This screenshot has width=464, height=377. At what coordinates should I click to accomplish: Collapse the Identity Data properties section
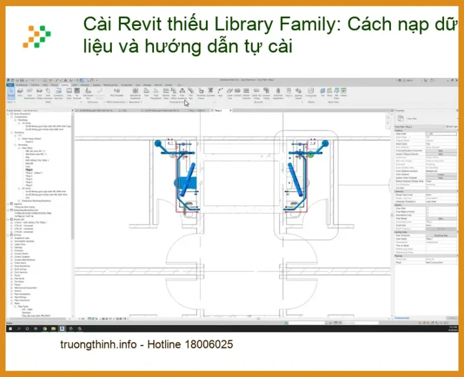(457, 232)
